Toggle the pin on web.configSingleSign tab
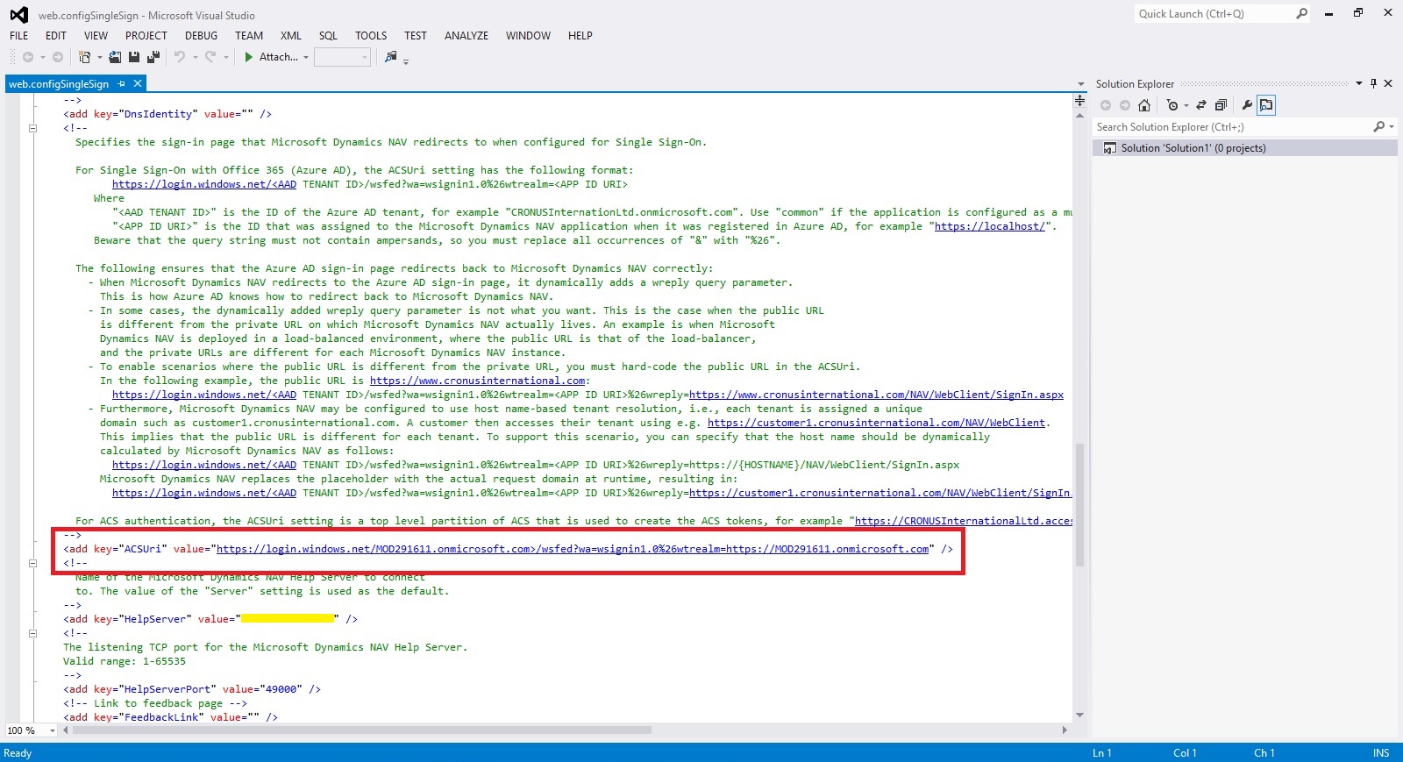This screenshot has width=1403, height=762. click(122, 84)
